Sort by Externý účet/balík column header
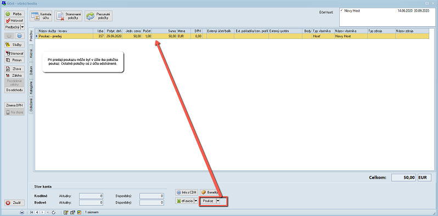The height and width of the screenshot is (216, 438). 221,31
